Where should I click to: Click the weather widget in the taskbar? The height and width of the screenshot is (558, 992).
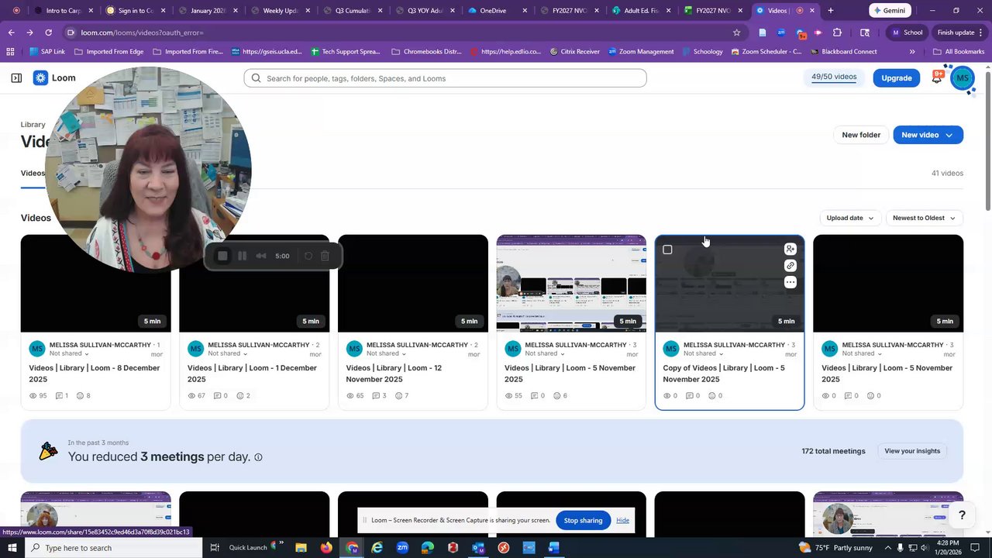click(x=836, y=548)
